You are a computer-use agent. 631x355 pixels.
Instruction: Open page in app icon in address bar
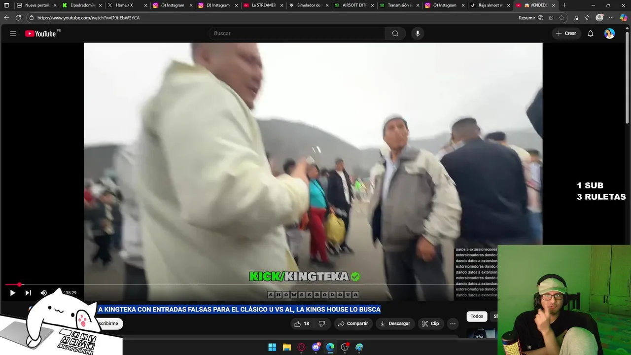point(551,18)
